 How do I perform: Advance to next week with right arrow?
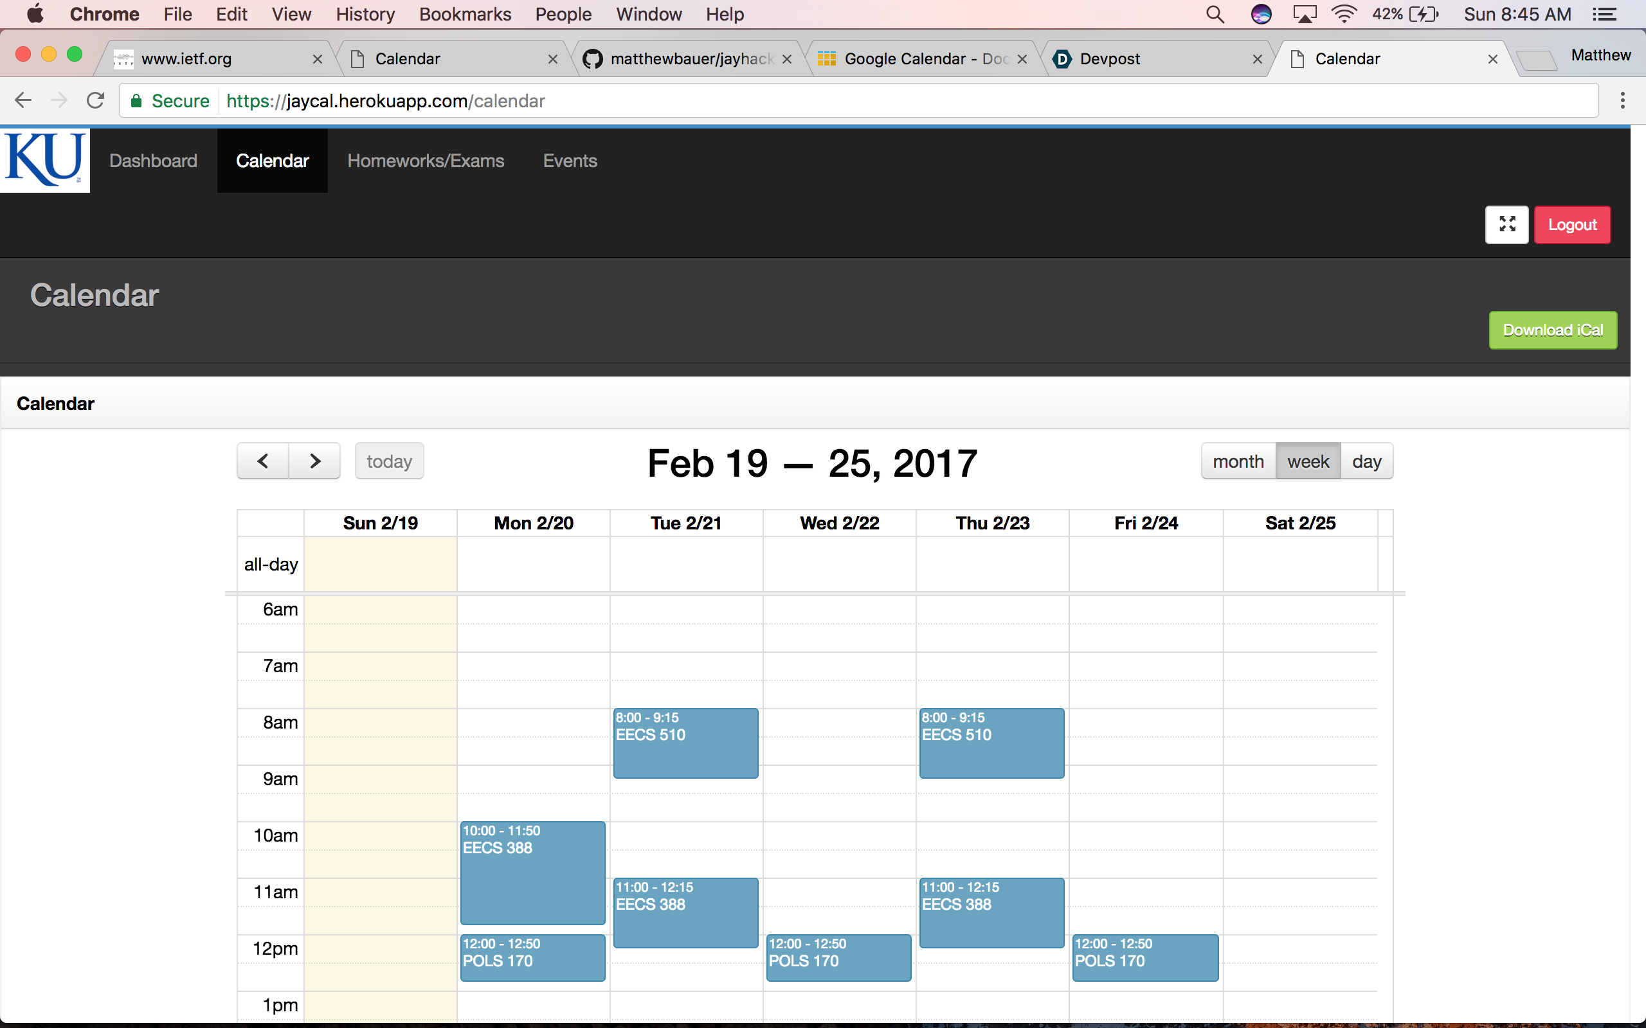(x=314, y=461)
